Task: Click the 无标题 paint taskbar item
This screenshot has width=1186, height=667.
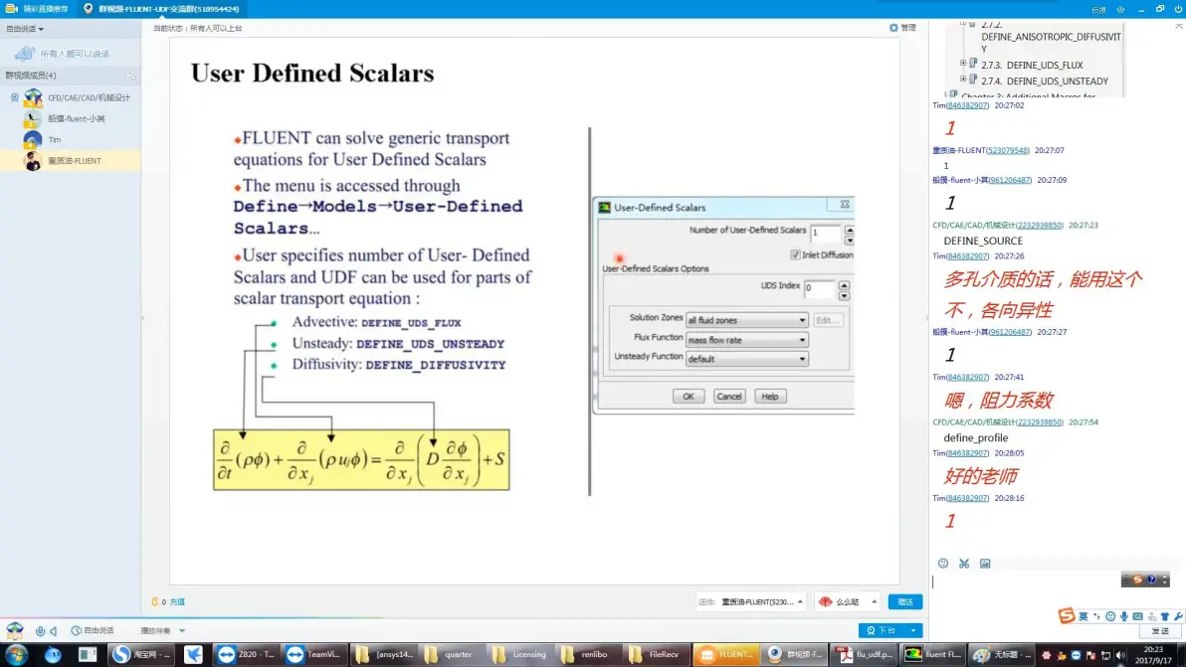Action: tap(1002, 654)
